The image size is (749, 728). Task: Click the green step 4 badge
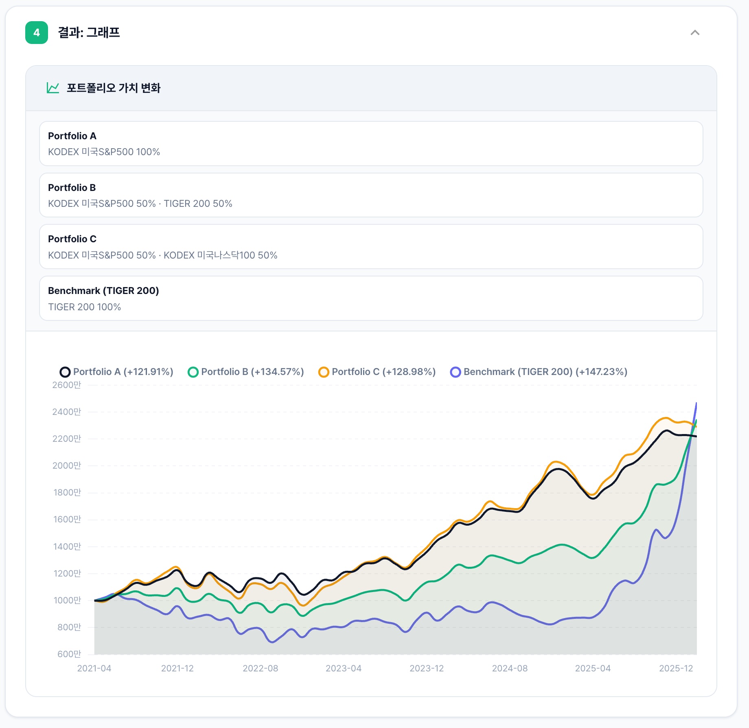pos(37,33)
